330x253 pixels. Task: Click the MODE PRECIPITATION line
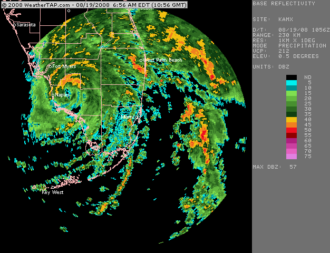pyautogui.click(x=291, y=46)
